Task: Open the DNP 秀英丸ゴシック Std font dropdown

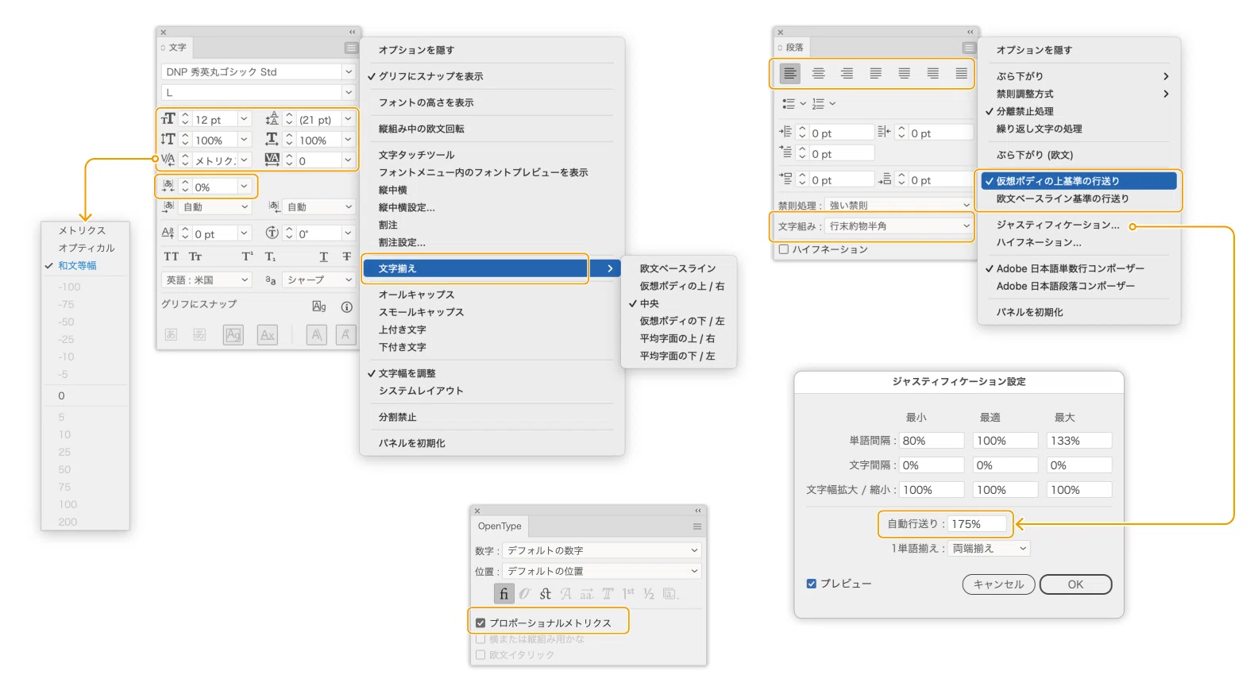Action: 349,71
